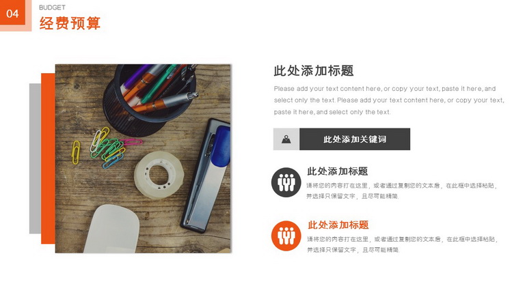Click the English placeholder paragraph

click(x=389, y=100)
